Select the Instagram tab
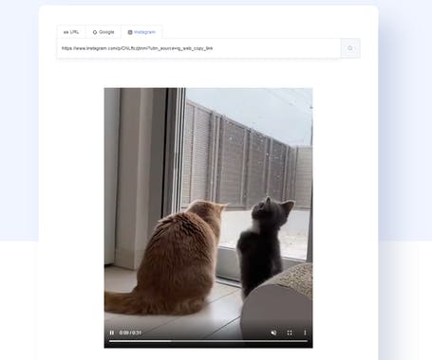This screenshot has height=360, width=432. (141, 32)
